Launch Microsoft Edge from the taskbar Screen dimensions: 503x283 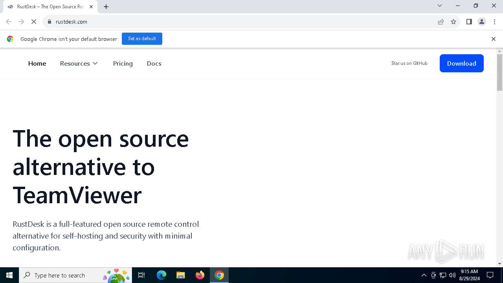162,275
